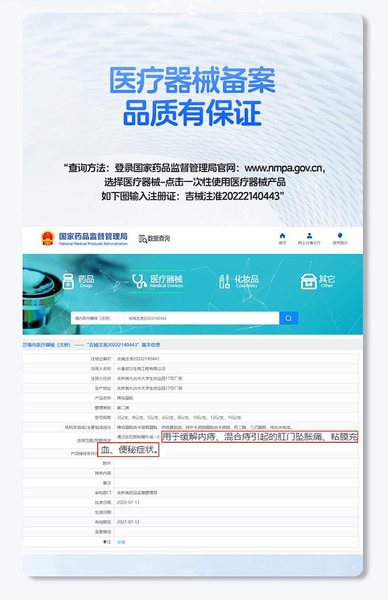Image resolution: width=388 pixels, height=600 pixels.
Task: Click the red-boxed 适用范围 highlighted text
Action: (x=260, y=437)
